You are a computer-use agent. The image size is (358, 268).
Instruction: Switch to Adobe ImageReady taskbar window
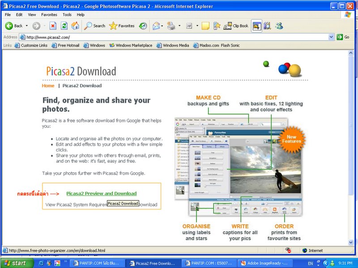pos(264,263)
